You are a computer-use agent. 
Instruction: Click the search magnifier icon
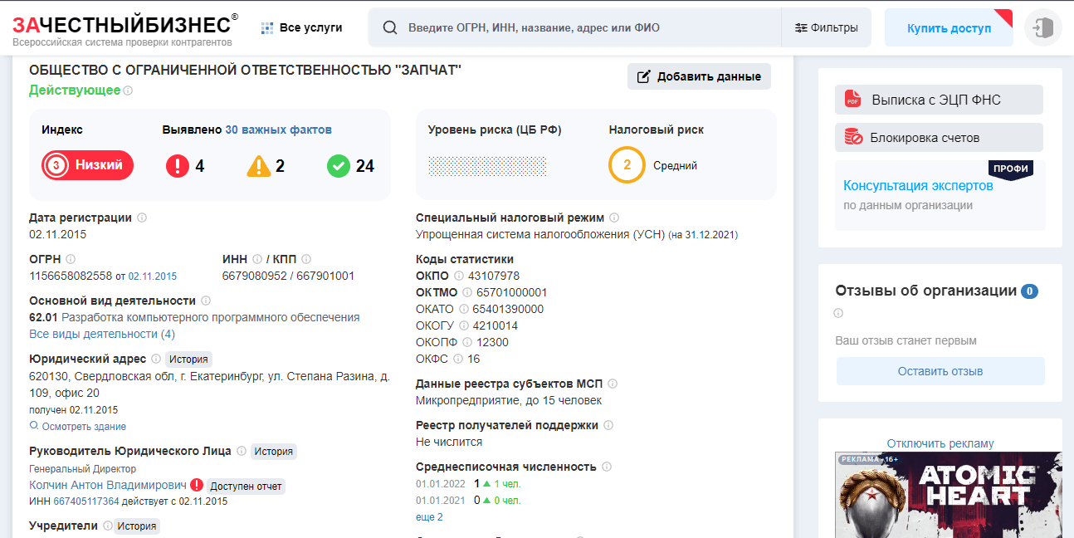point(389,27)
